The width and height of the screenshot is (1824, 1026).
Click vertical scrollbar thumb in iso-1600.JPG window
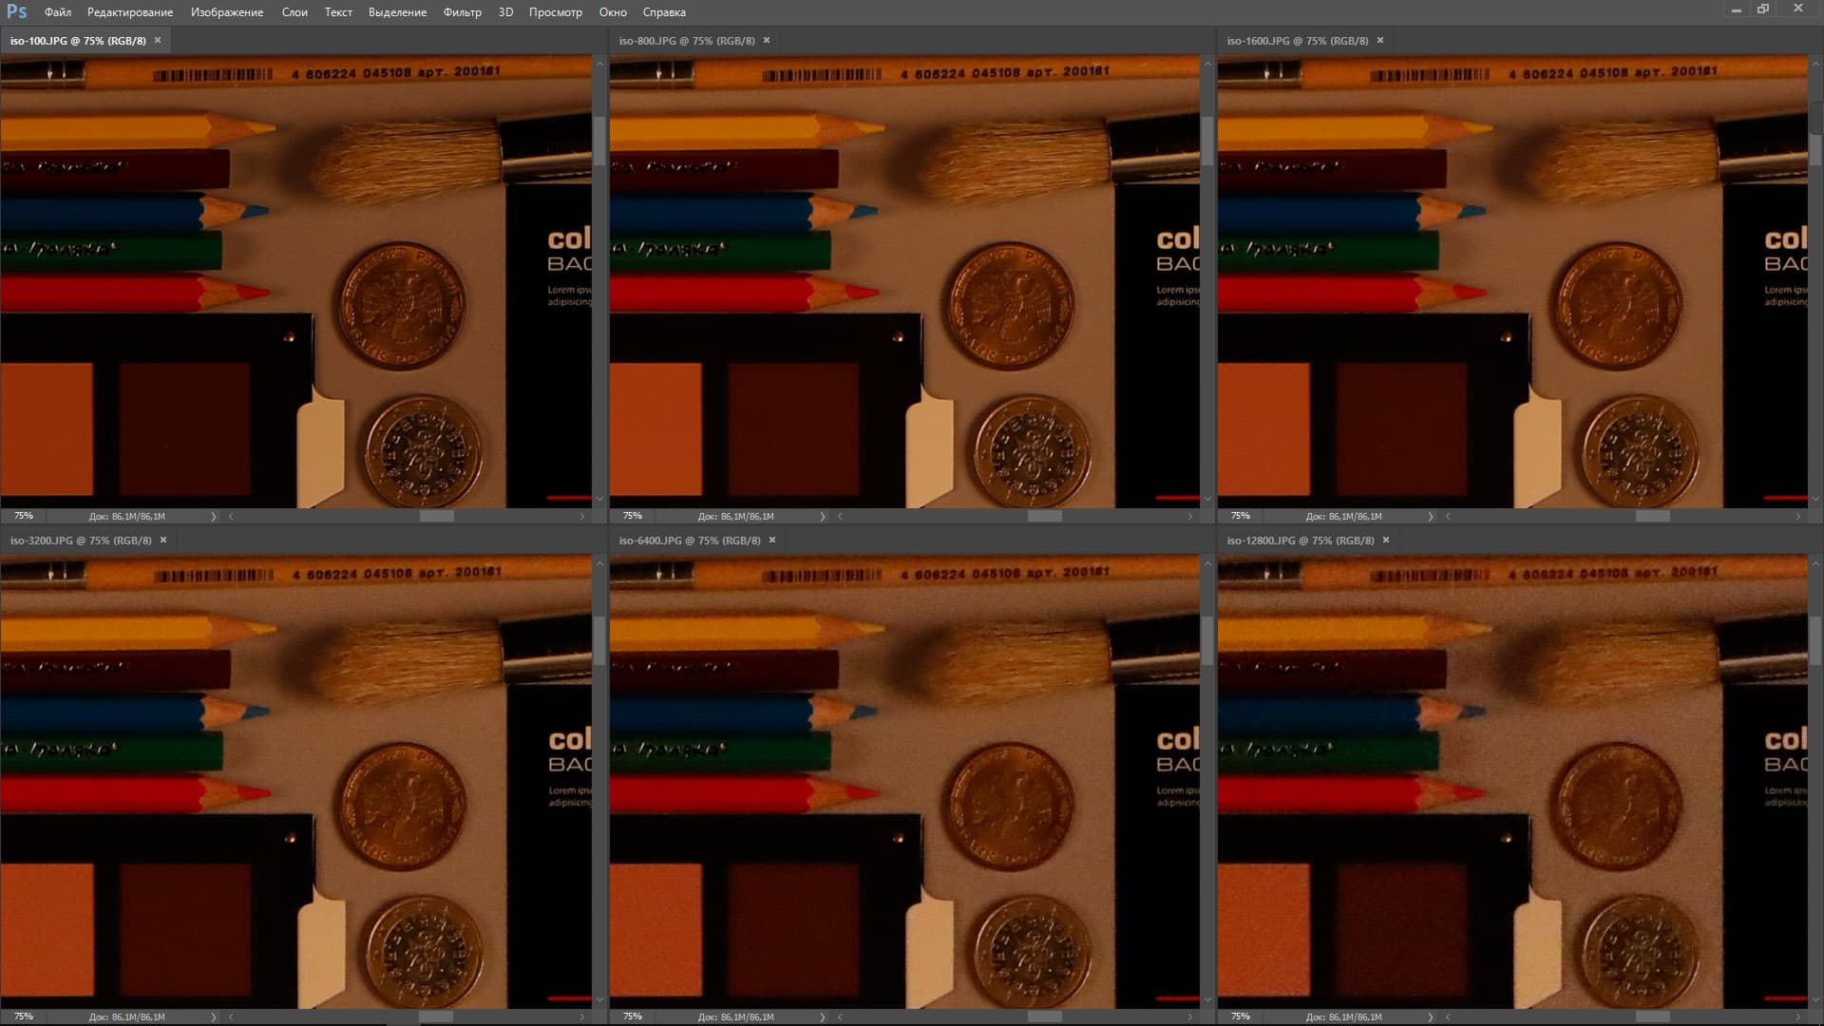(x=1815, y=149)
